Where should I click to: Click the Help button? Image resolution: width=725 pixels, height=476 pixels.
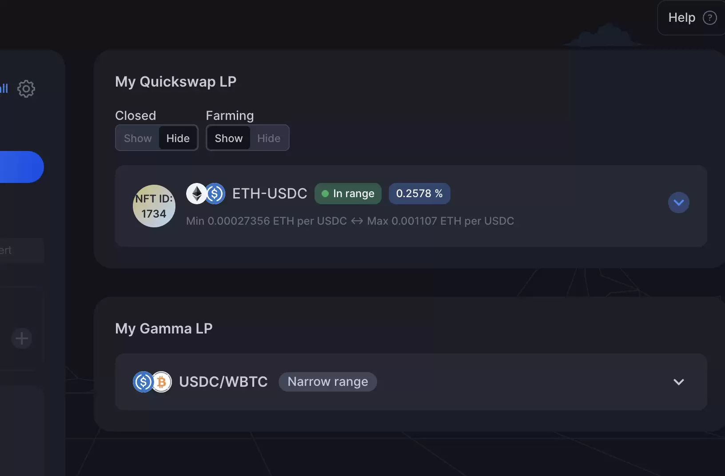(x=691, y=18)
